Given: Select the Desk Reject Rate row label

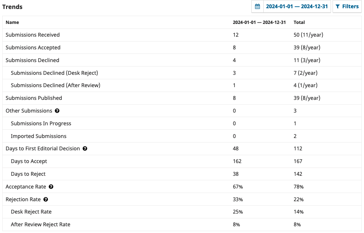Looking at the screenshot, I should click(31, 212).
